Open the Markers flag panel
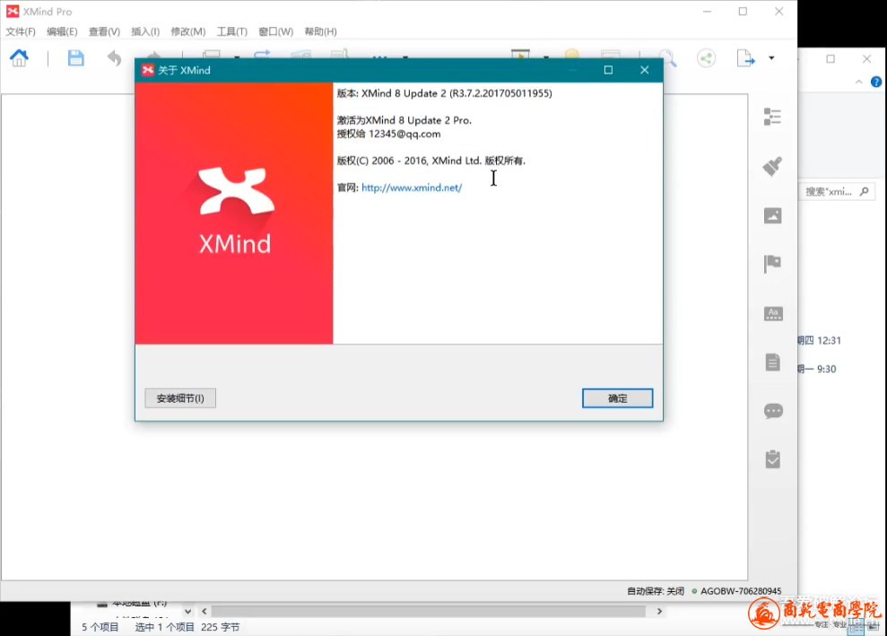 pos(772,264)
